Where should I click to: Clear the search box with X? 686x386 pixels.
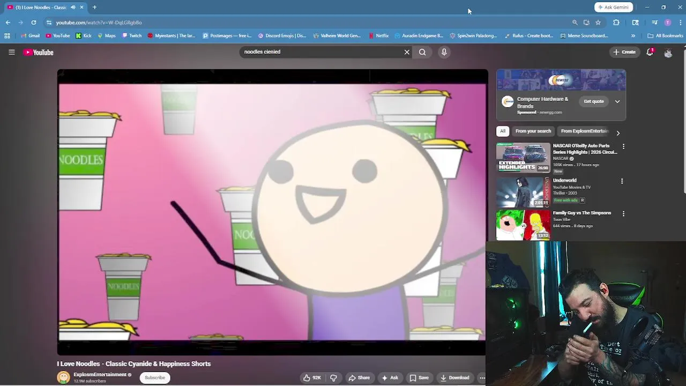click(407, 52)
